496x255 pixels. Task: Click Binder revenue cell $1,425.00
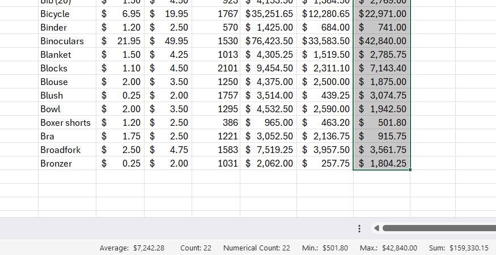(x=268, y=28)
